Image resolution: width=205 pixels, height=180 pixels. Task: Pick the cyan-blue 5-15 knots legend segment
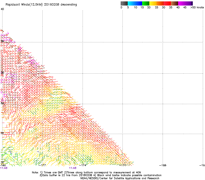135,3
